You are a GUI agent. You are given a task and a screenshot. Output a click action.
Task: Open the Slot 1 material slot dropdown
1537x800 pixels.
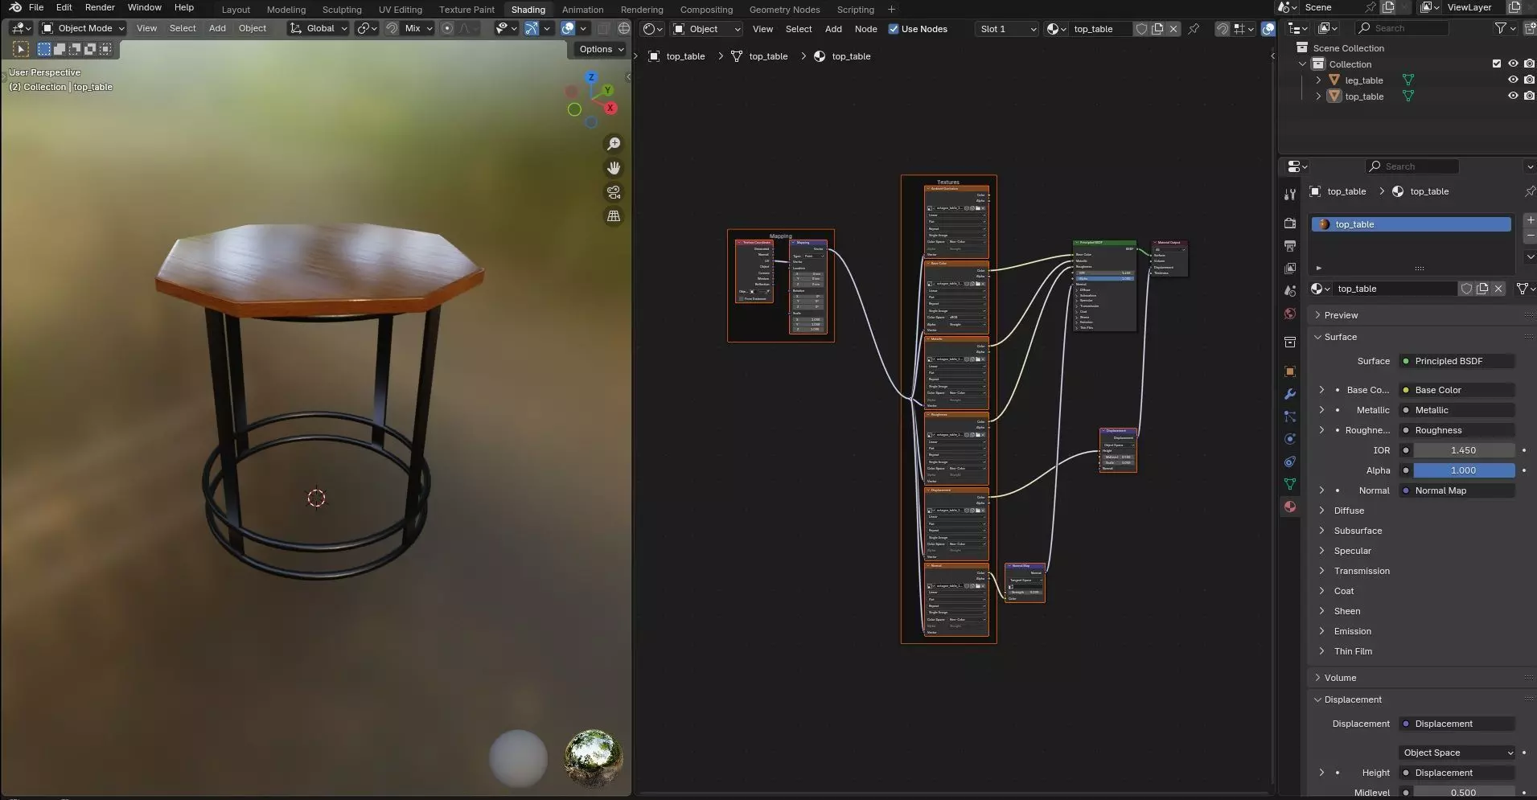1006,29
